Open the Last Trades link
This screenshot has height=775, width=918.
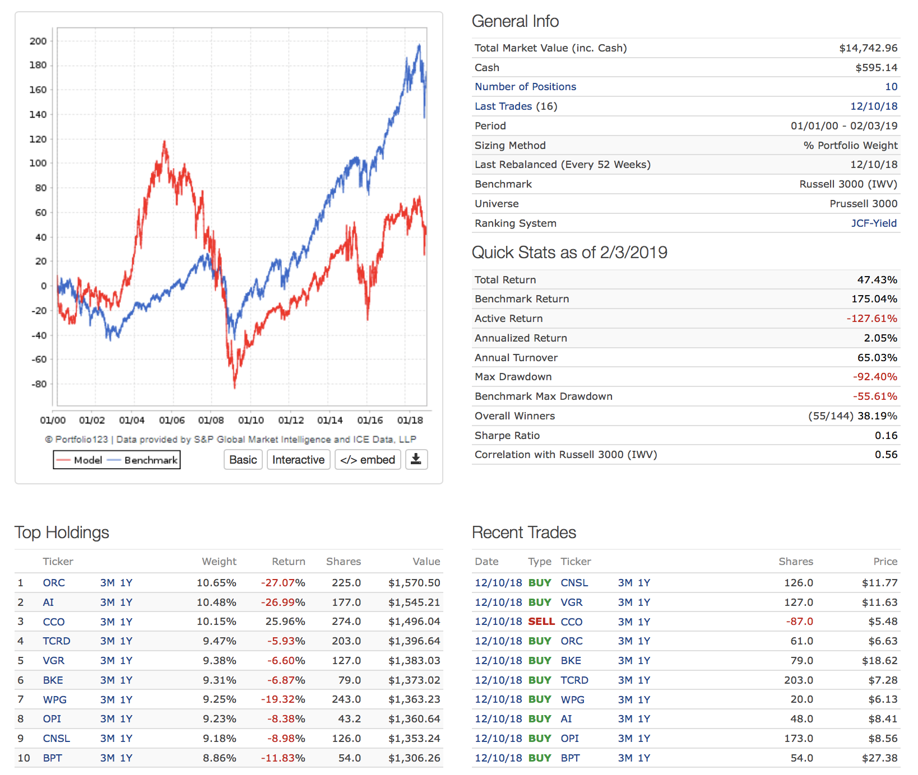(x=503, y=106)
